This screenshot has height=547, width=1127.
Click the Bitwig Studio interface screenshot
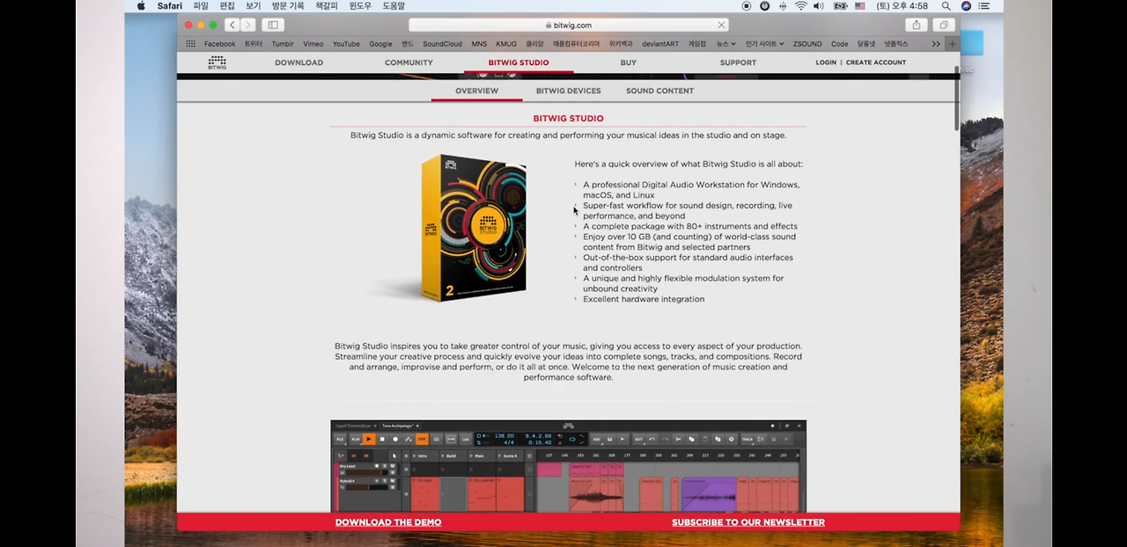click(568, 466)
